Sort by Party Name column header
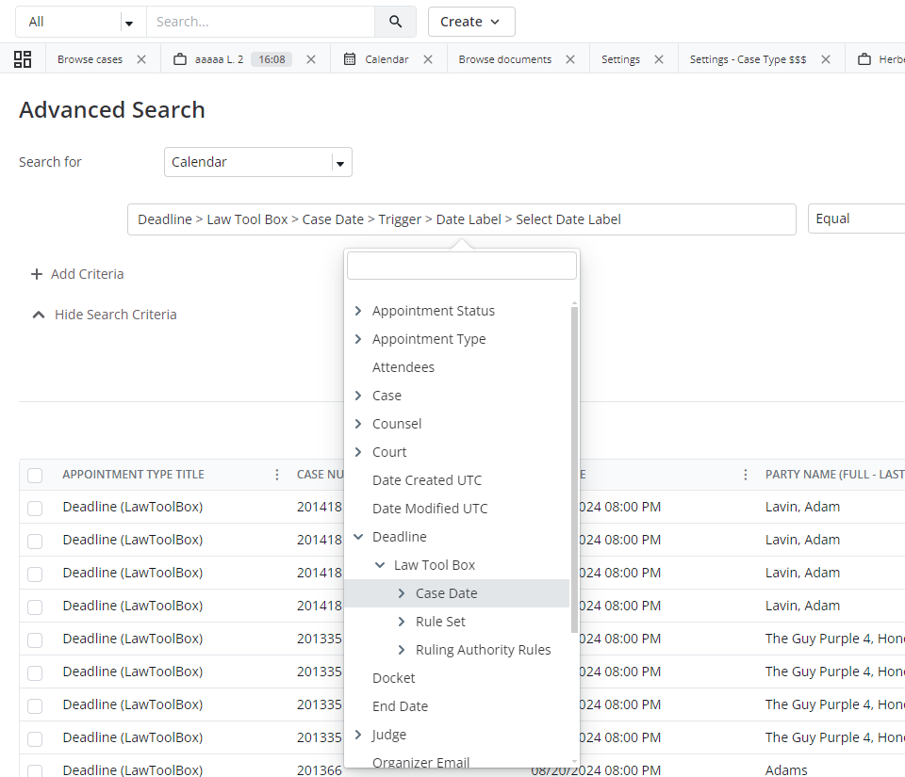905x777 pixels. (834, 475)
